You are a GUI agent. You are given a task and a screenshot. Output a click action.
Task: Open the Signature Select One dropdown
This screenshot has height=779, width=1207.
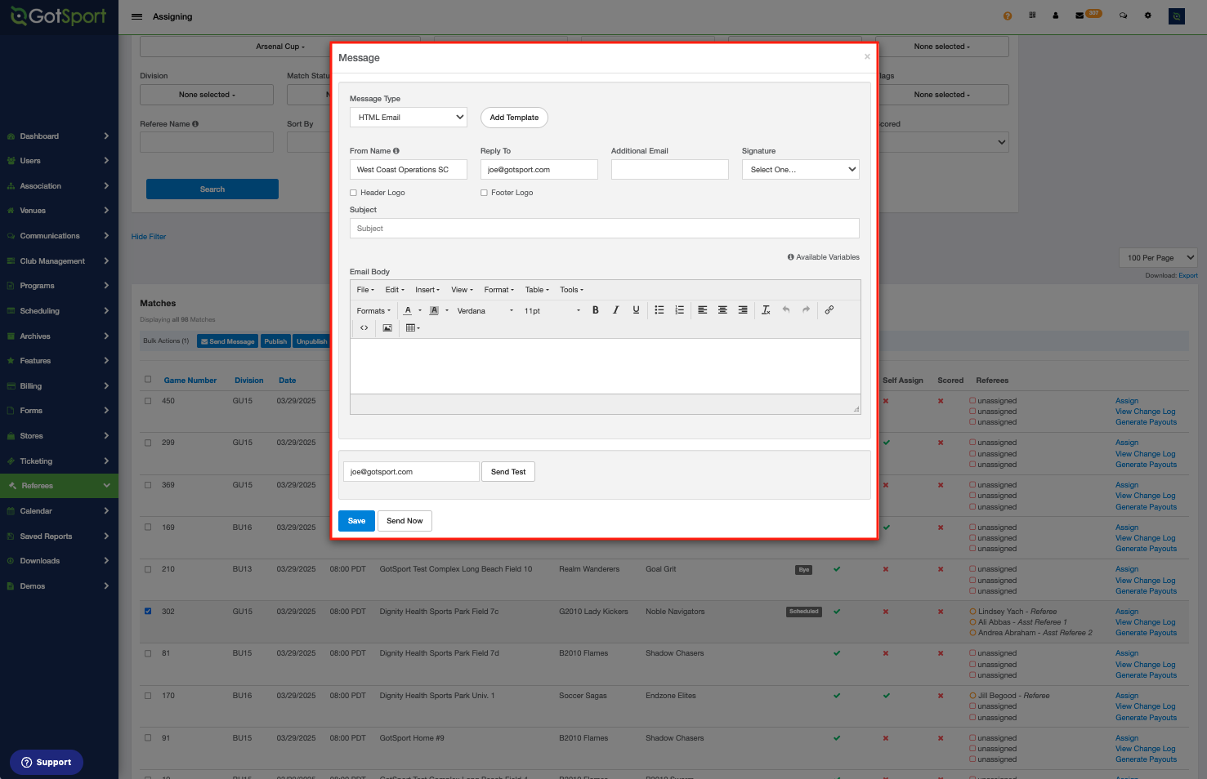tap(801, 169)
